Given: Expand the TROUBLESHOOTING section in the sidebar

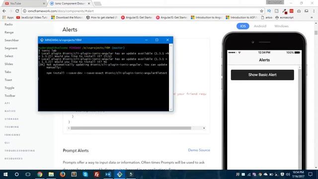Looking at the screenshot, I should click(x=20, y=151).
